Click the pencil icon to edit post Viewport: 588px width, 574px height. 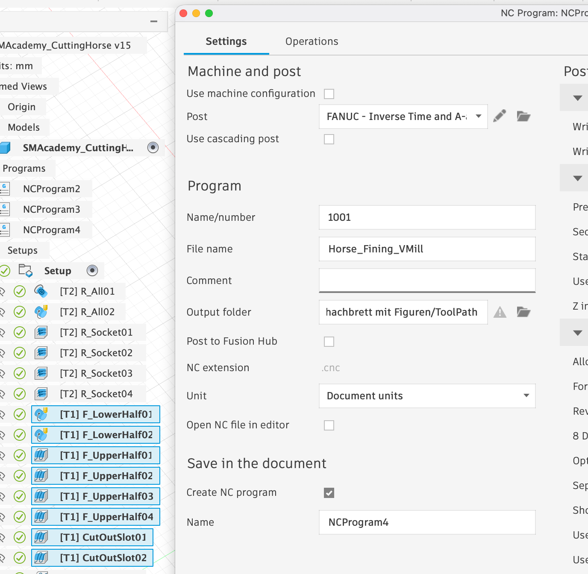point(499,116)
